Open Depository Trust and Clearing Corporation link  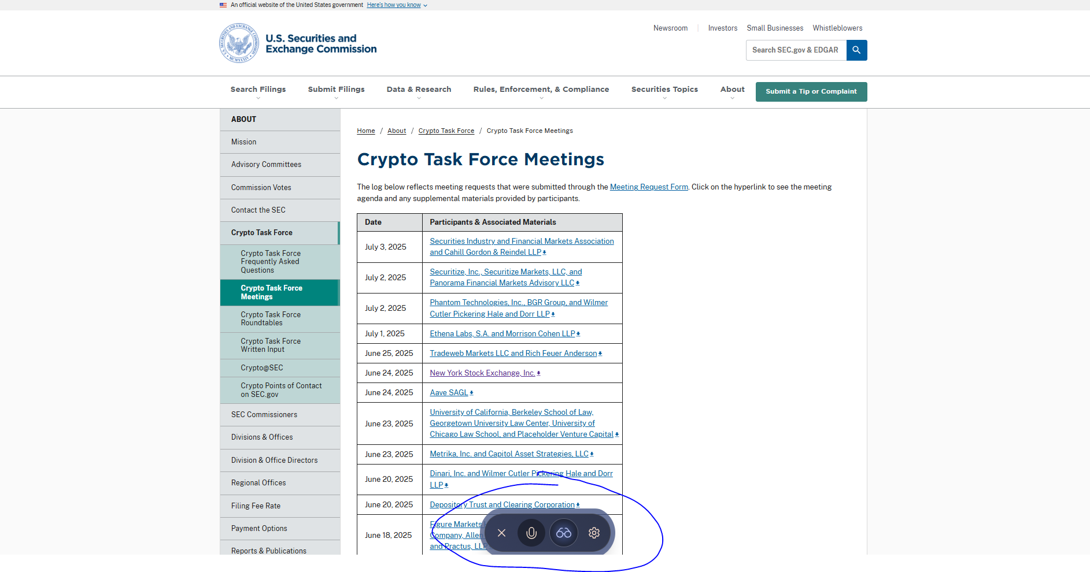[x=505, y=505]
